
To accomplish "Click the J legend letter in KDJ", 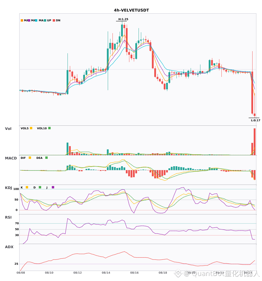I will tap(47, 188).
